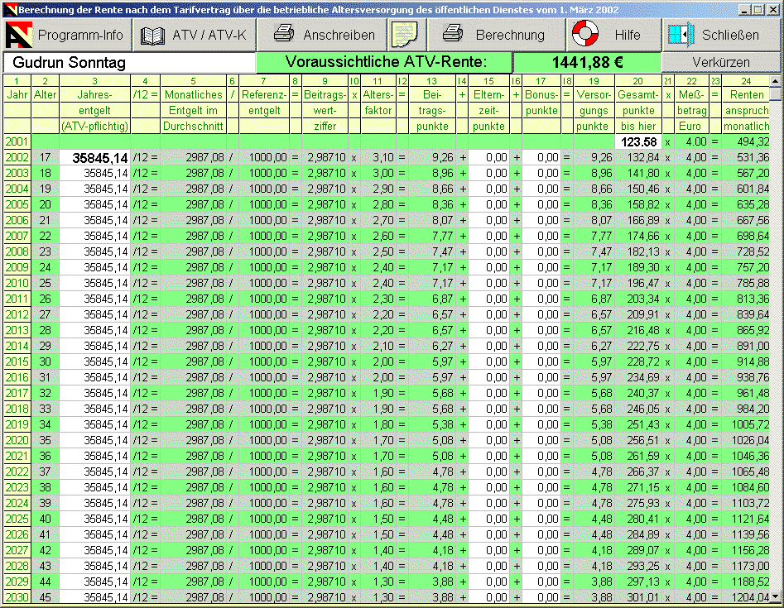This screenshot has height=608, width=784.
Task: Open the Programm-Info dialog
Action: point(68,35)
